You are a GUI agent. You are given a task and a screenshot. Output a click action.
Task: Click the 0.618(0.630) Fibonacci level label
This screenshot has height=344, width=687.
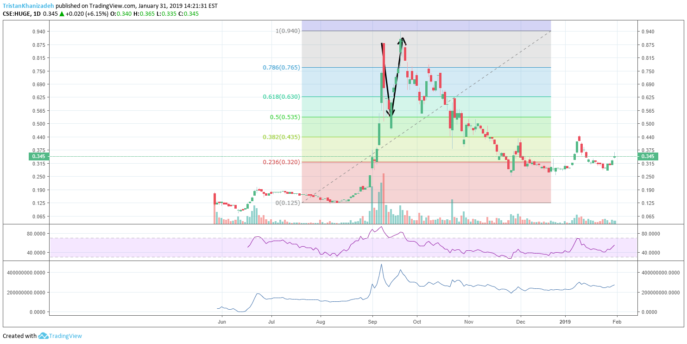click(281, 96)
